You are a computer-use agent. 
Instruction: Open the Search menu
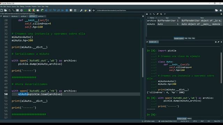[8, 7]
